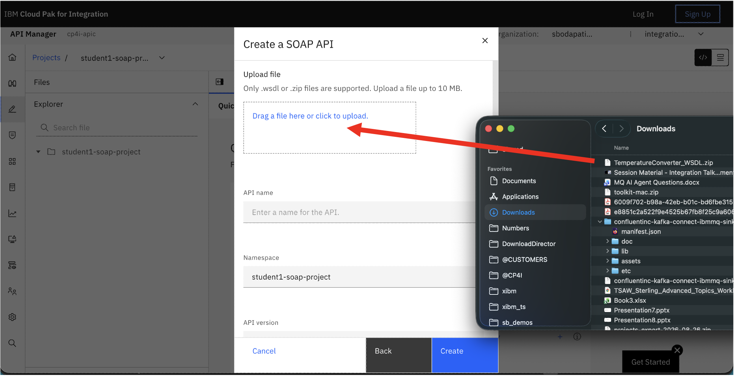Expand the doc folder in Finder
The image size is (734, 376).
607,241
